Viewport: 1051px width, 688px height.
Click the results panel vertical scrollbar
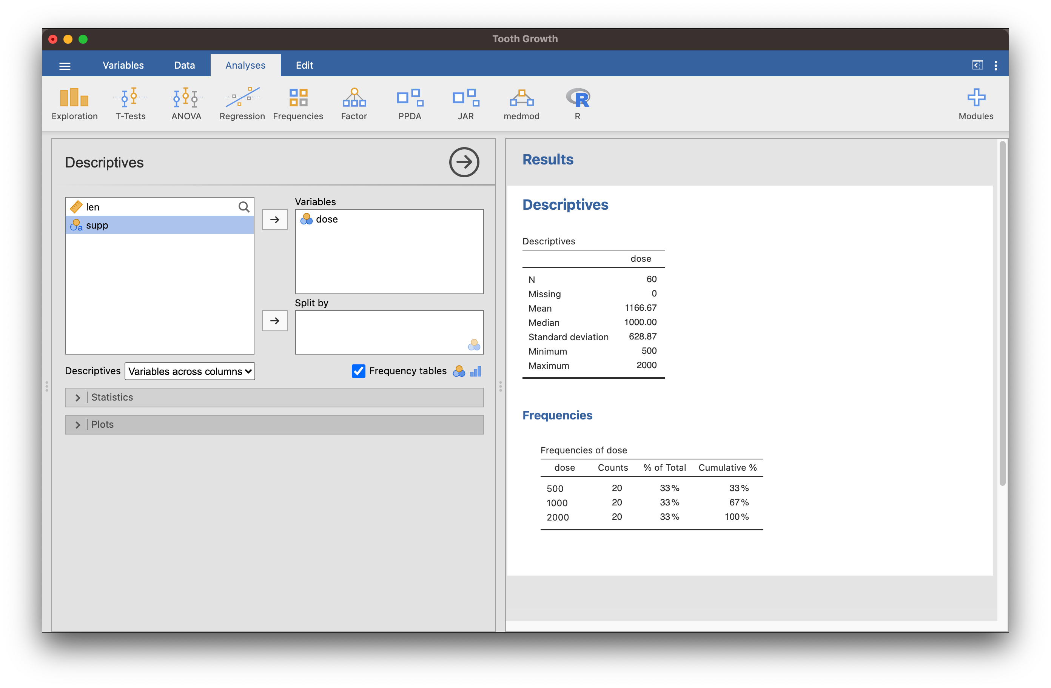tap(1002, 313)
